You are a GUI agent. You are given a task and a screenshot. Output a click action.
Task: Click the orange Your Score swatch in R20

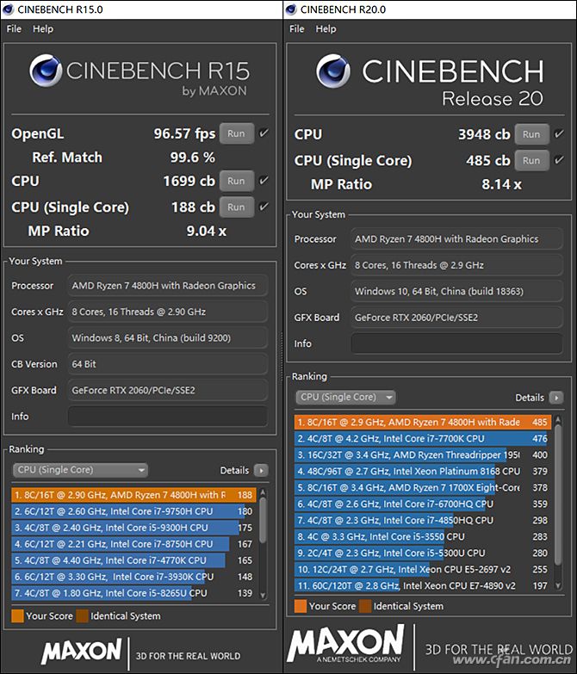[301, 606]
